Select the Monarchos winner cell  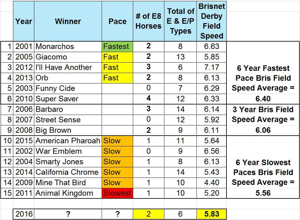pos(68,47)
